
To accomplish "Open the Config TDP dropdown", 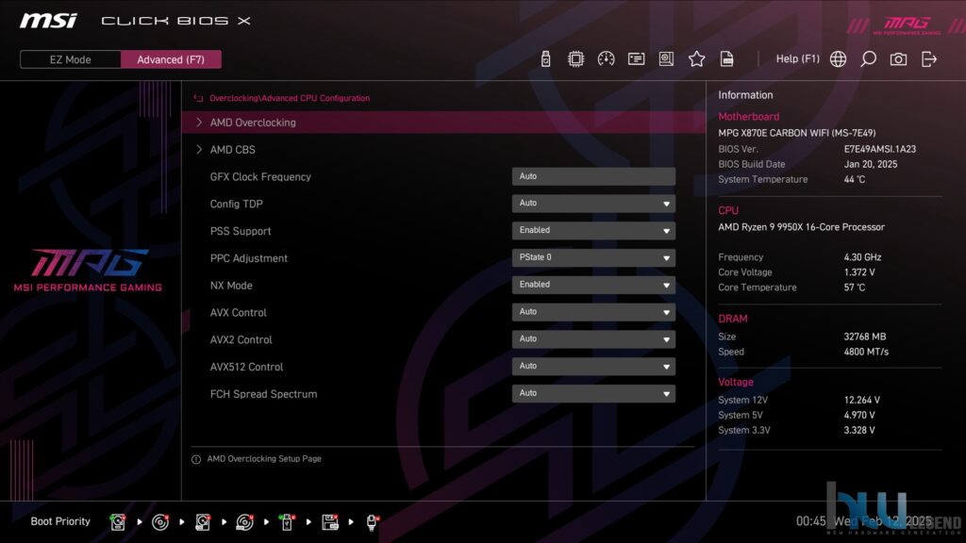I will click(x=593, y=204).
